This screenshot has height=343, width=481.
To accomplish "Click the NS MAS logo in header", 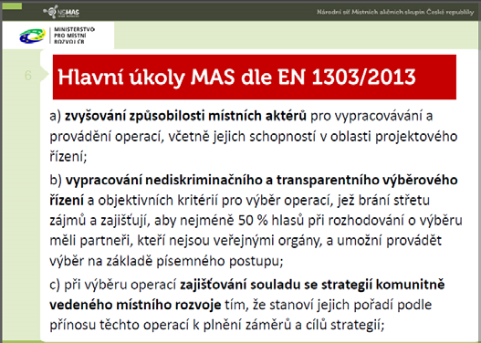I will 61,12.
